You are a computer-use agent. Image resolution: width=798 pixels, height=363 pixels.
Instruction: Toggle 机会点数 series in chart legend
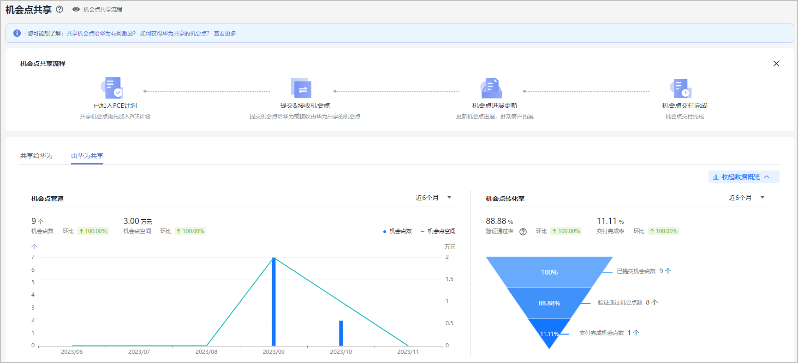coord(398,231)
